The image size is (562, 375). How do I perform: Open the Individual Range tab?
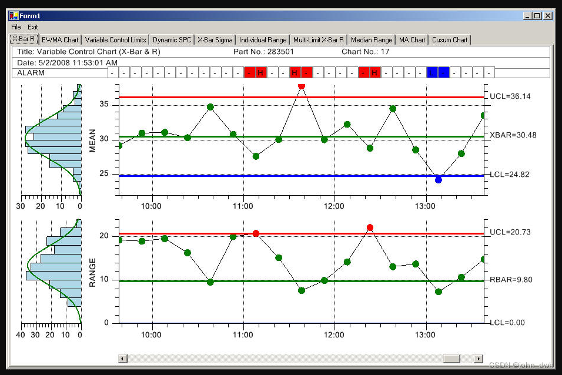point(262,39)
